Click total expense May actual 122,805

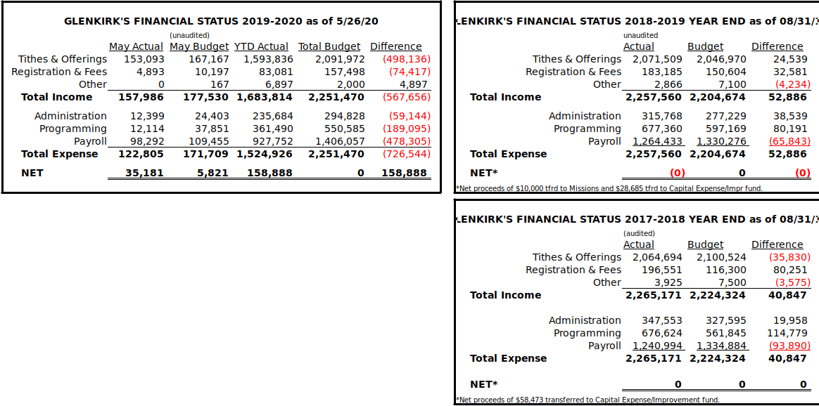click(x=141, y=154)
